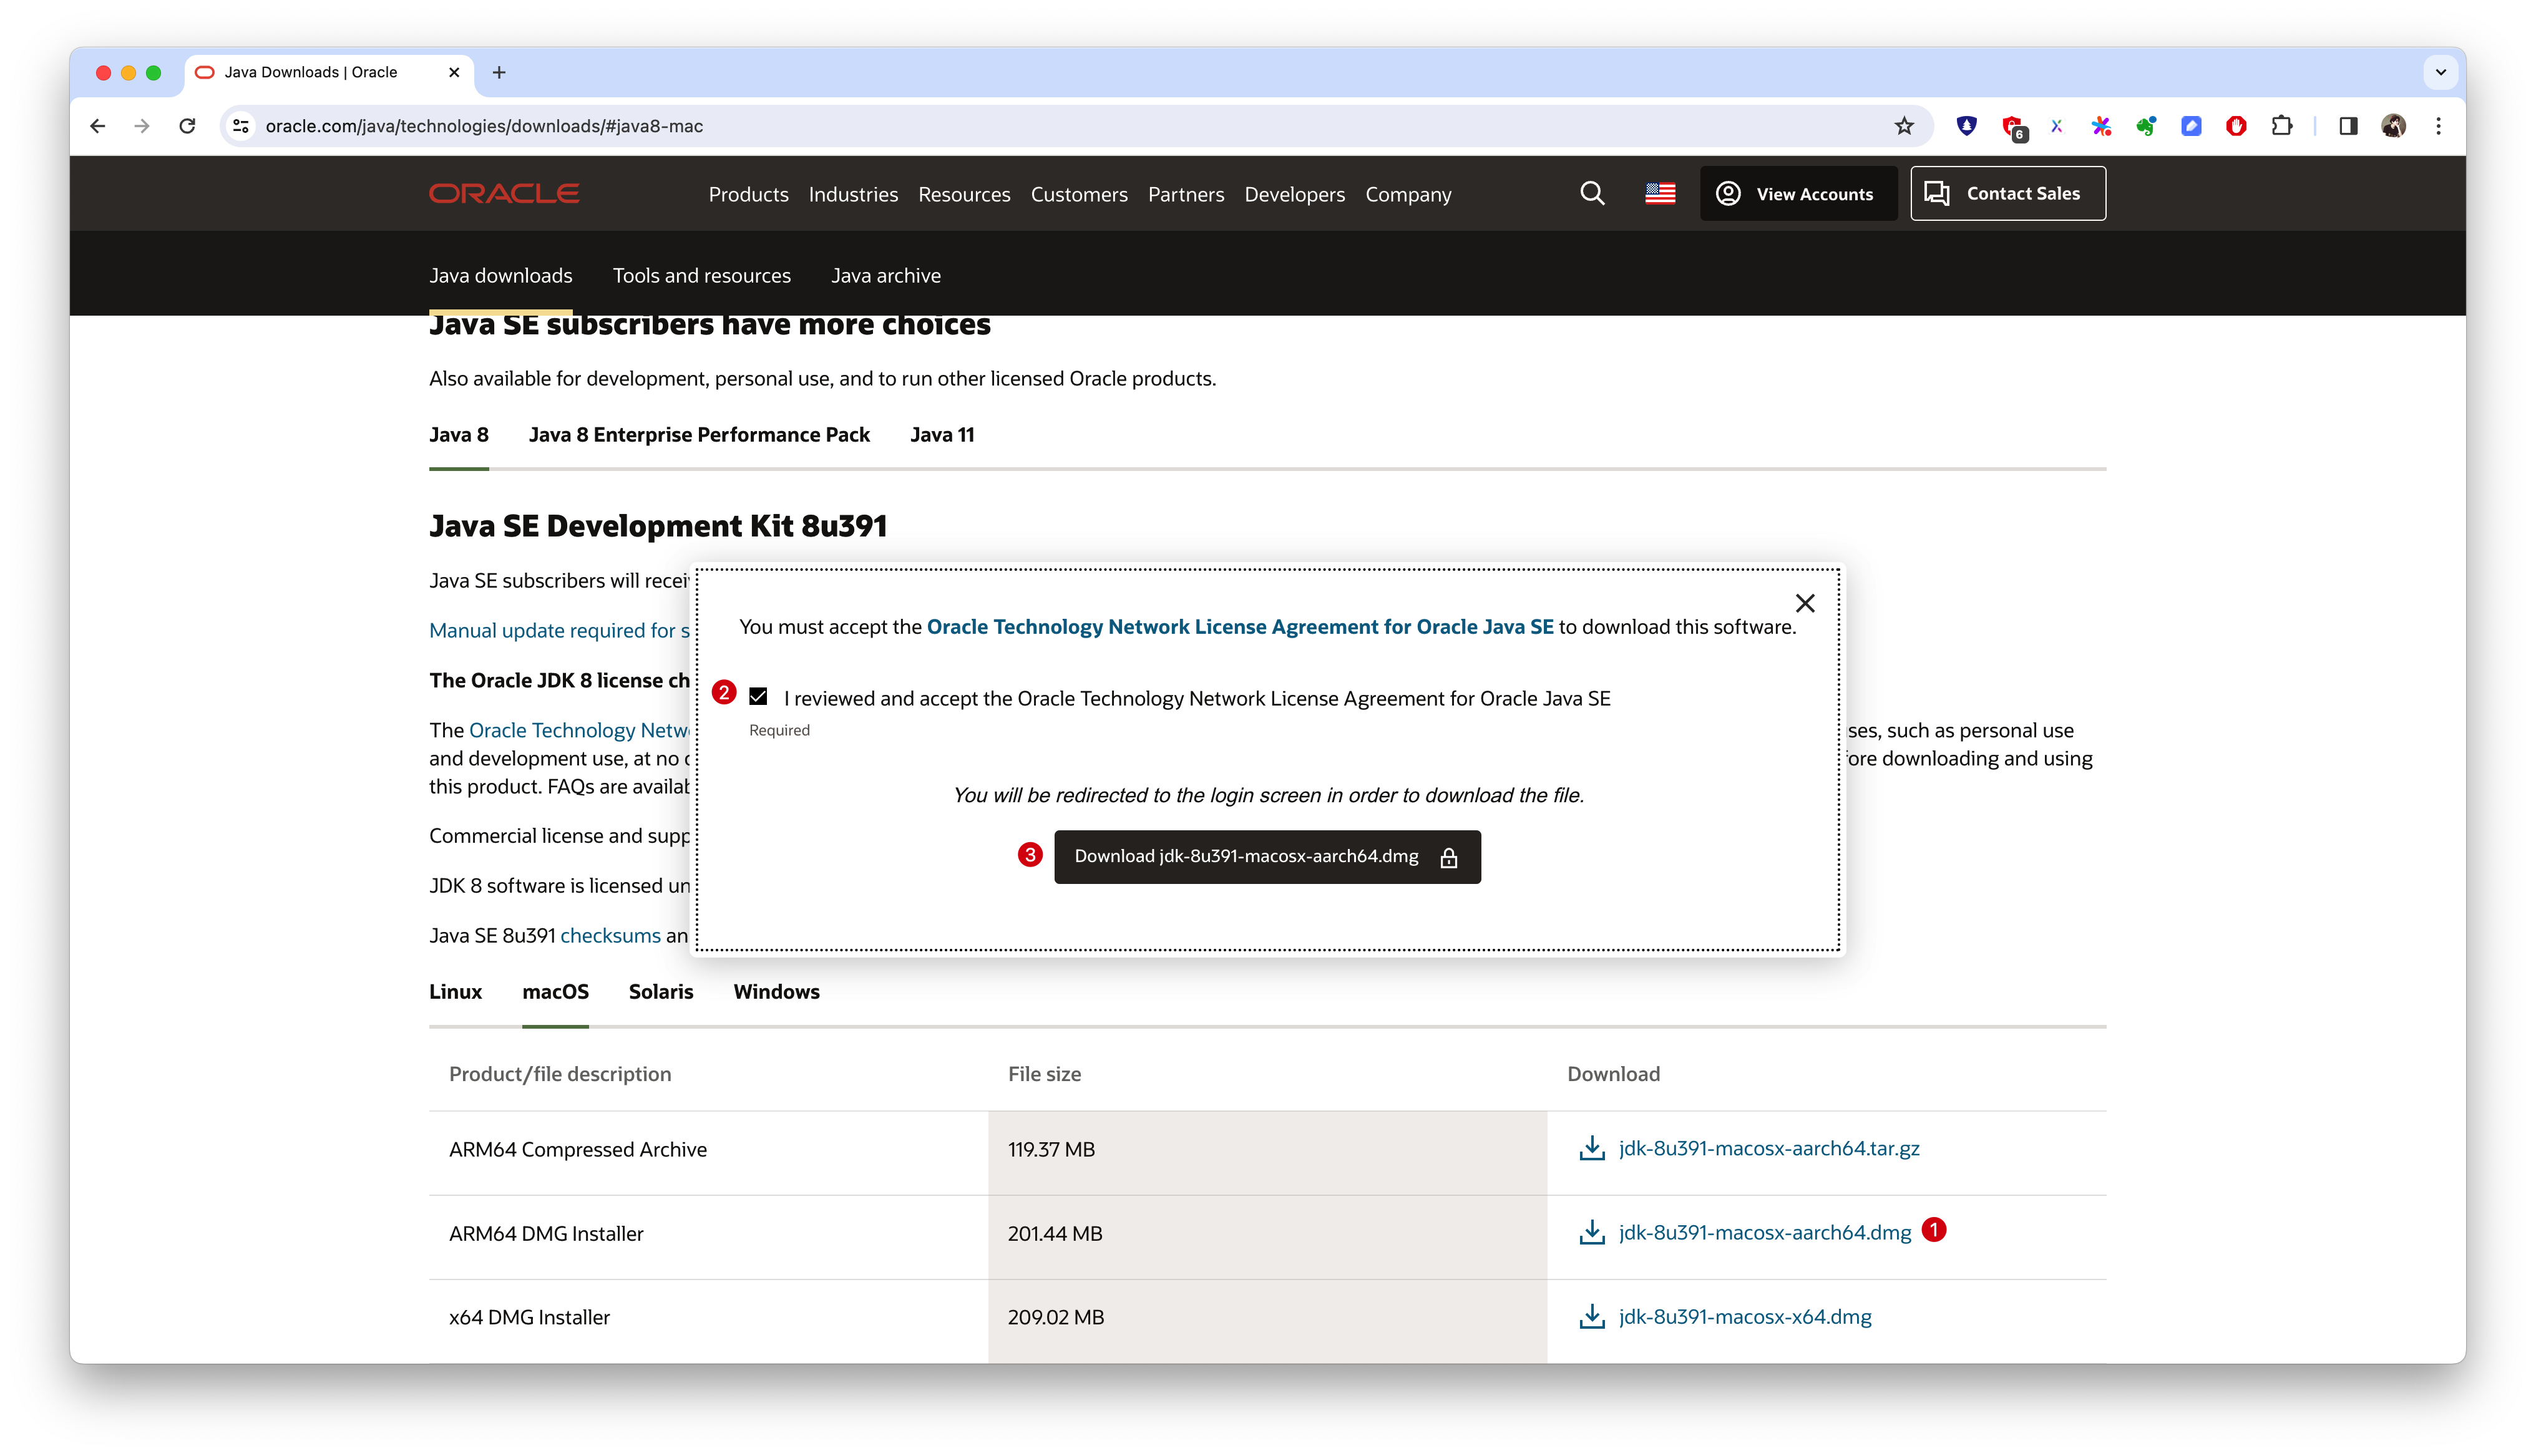Image resolution: width=2536 pixels, height=1456 pixels.
Task: Open Manual update required link
Action: tap(559, 630)
